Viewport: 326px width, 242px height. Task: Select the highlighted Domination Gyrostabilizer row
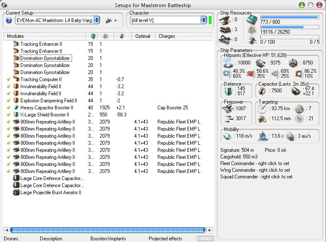(108, 58)
